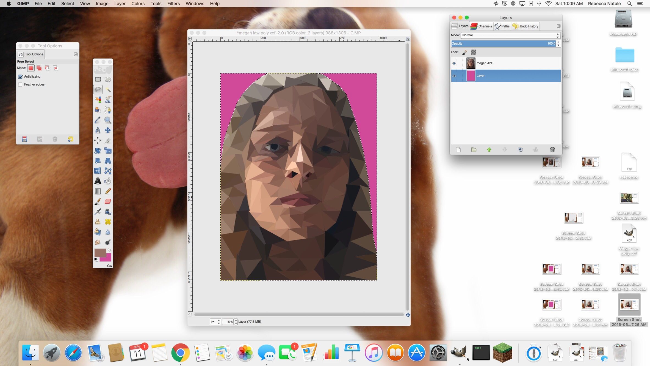Activate the Text tool
This screenshot has width=650, height=366.
tap(98, 181)
